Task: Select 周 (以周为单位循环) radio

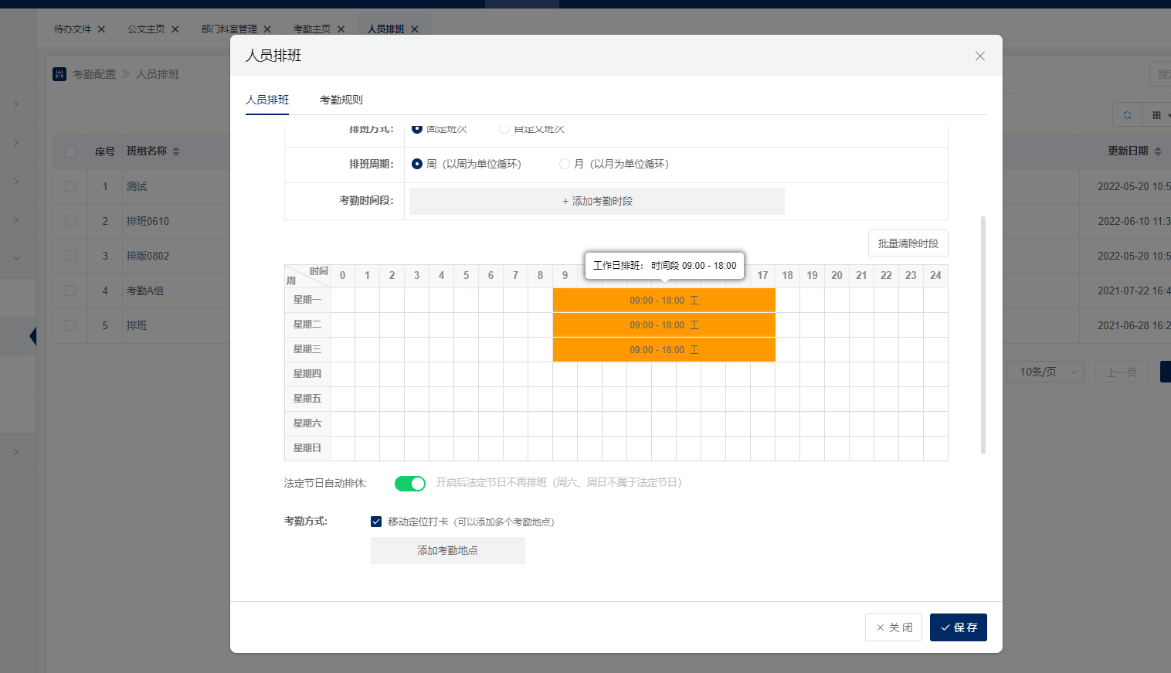Action: click(417, 164)
